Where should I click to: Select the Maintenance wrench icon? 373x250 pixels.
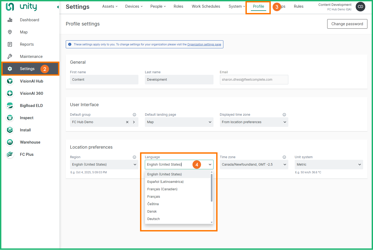click(10, 57)
